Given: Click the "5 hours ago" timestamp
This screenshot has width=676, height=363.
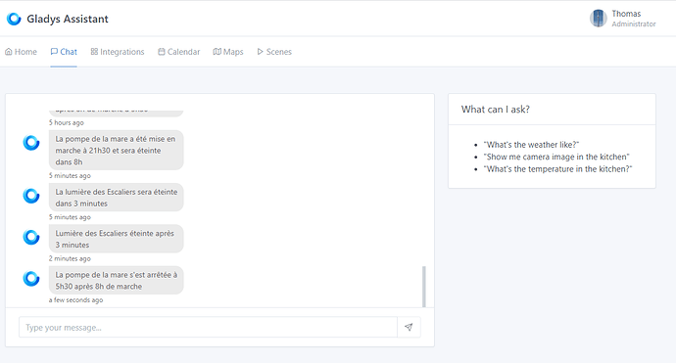Looking at the screenshot, I should [x=66, y=122].
